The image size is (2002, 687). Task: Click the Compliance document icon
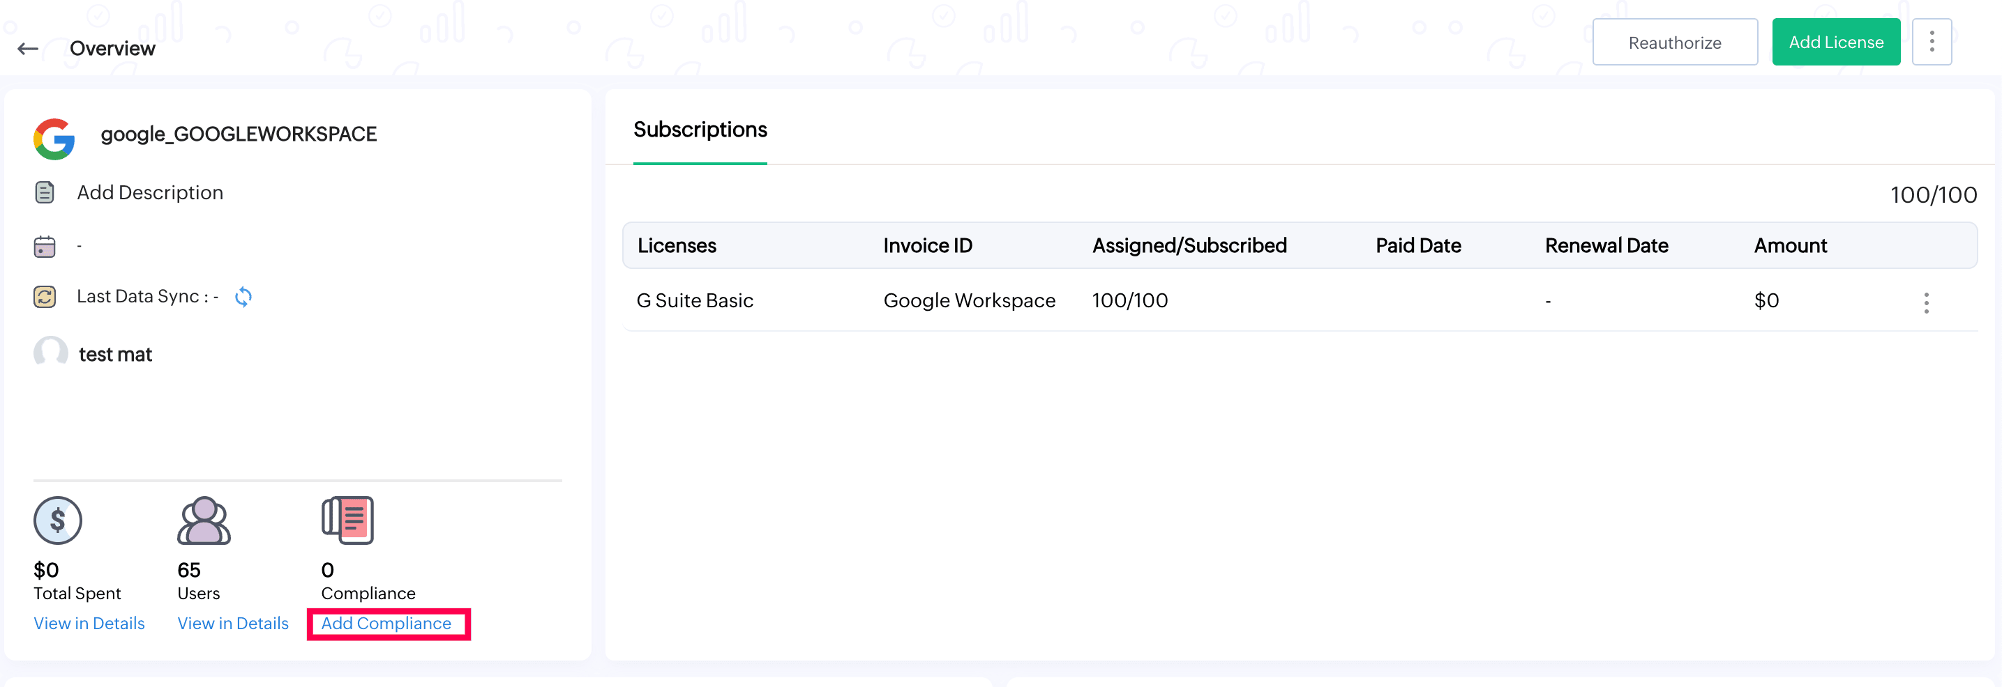pos(347,520)
